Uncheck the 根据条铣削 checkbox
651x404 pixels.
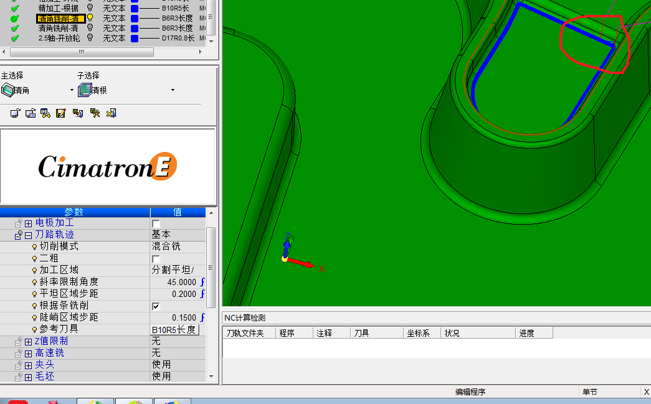pos(156,306)
